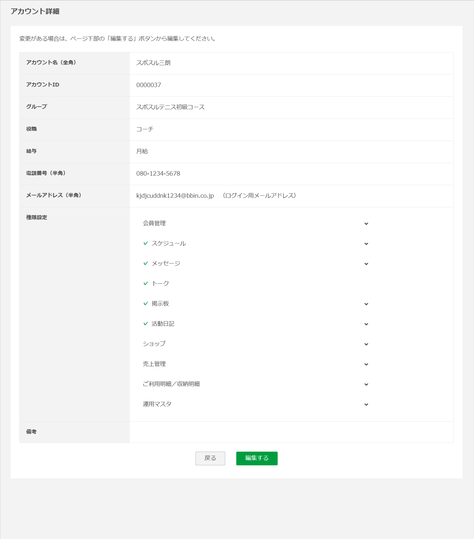This screenshot has height=539, width=474.
Task: Click the instruction text about editing
Action: [118, 39]
